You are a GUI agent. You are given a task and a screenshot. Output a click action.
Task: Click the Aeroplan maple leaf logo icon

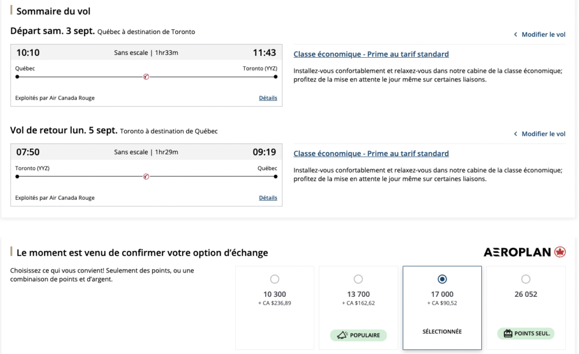point(560,252)
